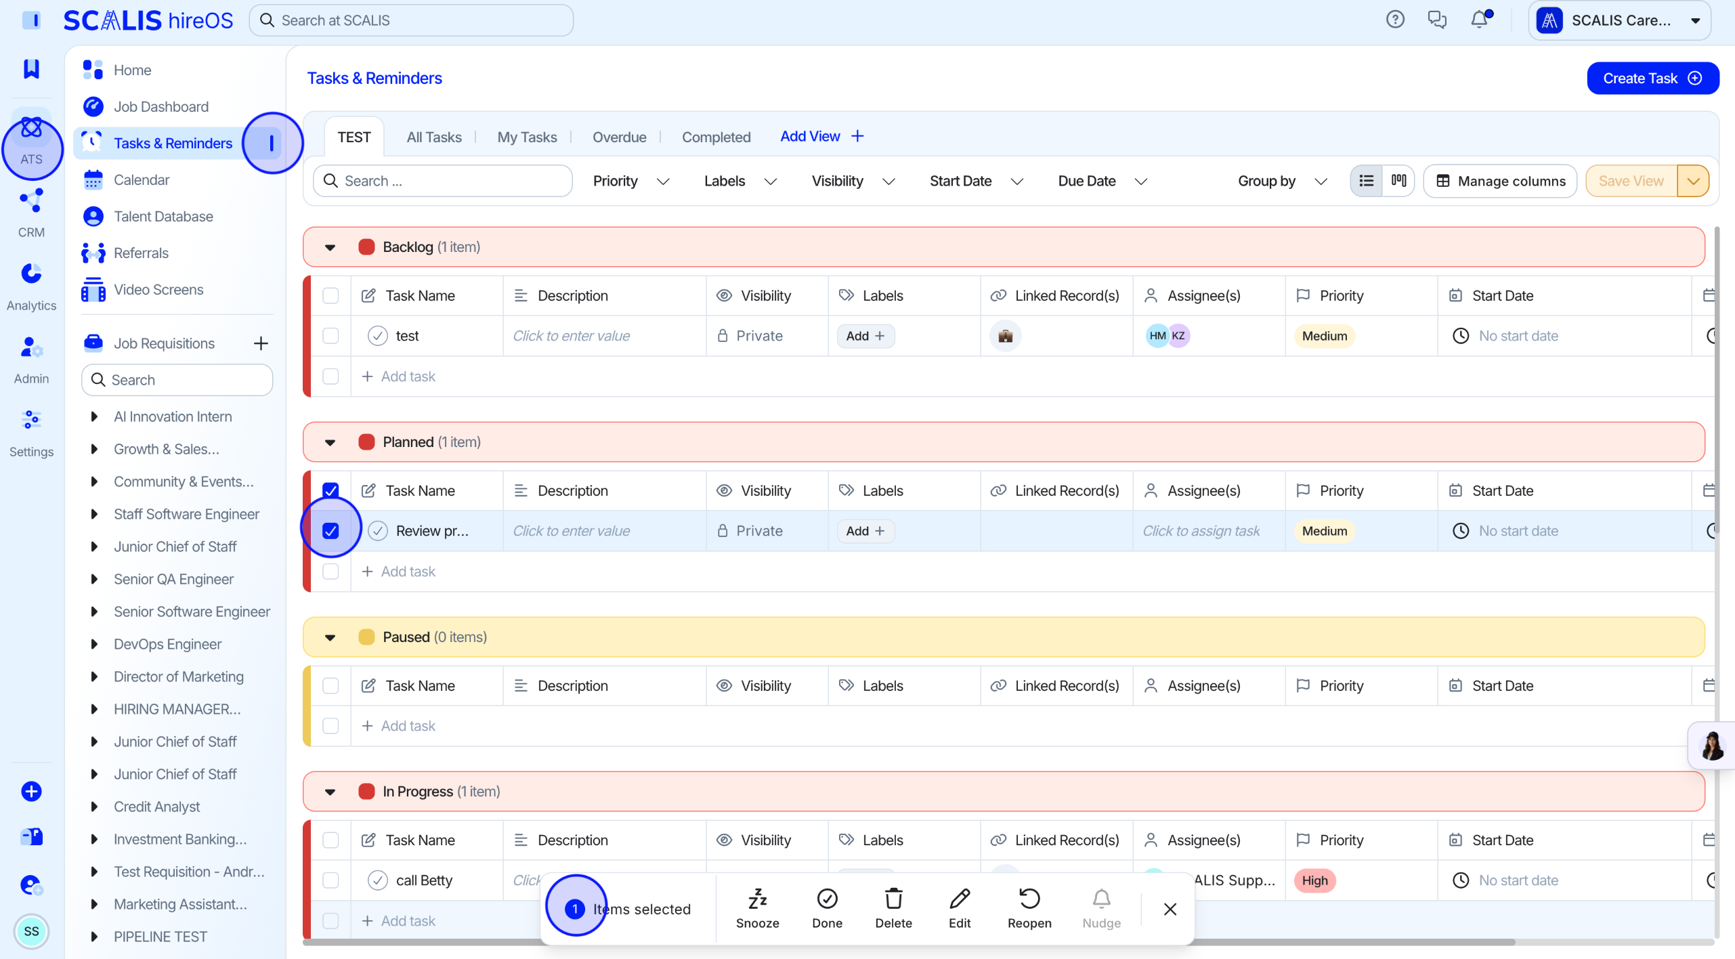Mark selected task as Done
Viewport: 1735px width, 959px height.
click(827, 908)
